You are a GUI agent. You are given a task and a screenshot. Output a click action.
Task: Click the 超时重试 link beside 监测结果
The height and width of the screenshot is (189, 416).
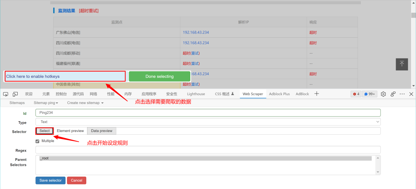click(x=89, y=11)
